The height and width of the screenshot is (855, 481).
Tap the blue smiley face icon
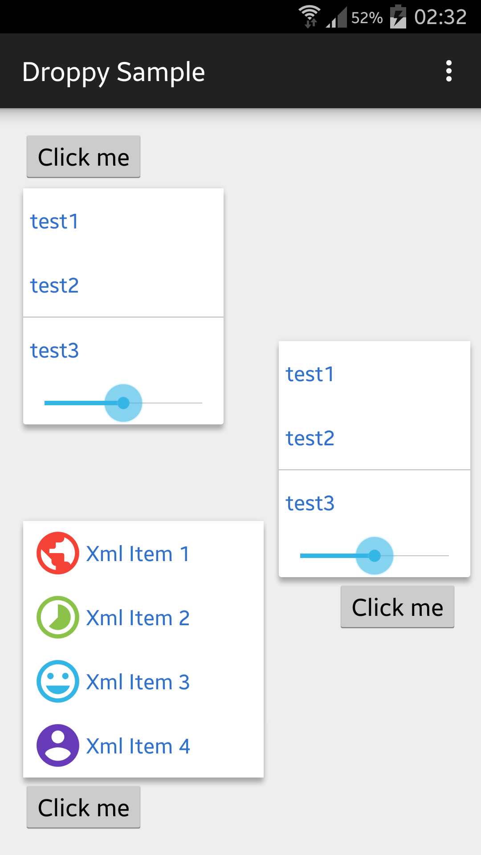(58, 681)
